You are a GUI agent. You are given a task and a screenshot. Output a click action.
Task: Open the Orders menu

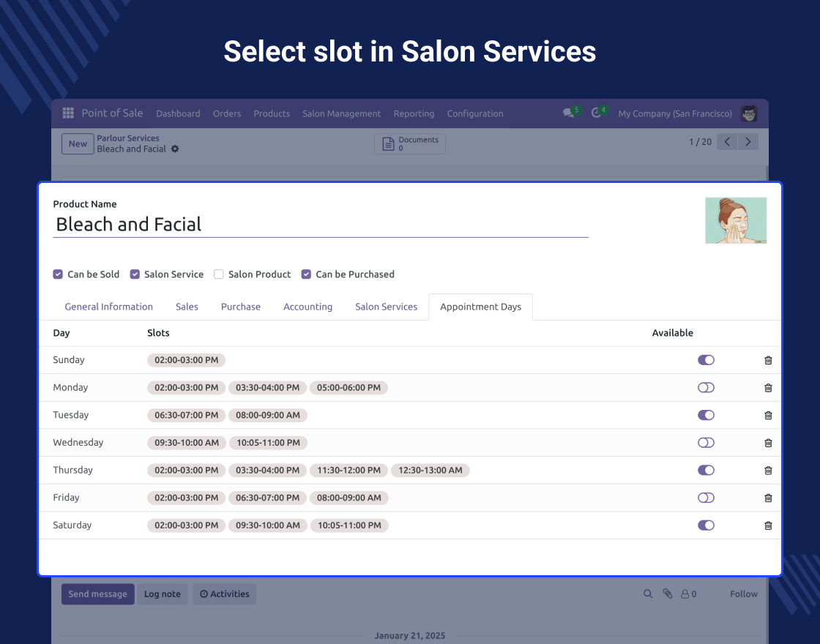(x=227, y=113)
